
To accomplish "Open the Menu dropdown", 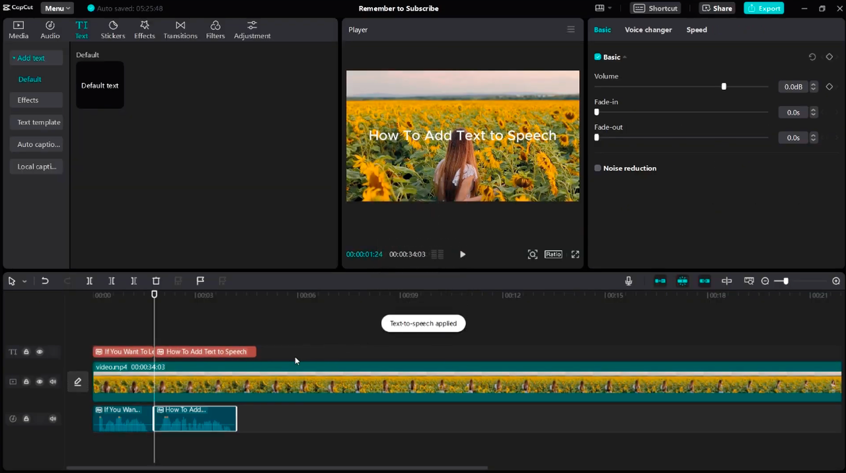I will [x=58, y=9].
